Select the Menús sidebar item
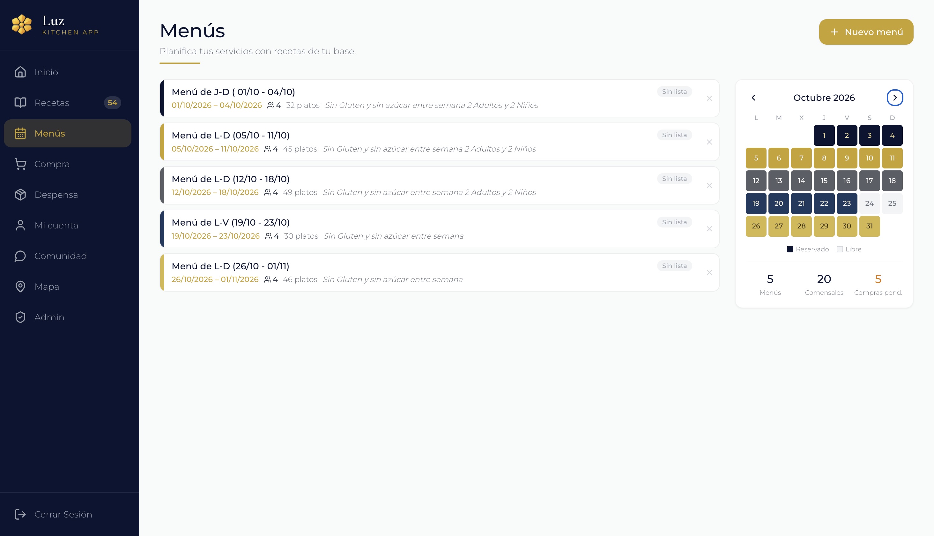934x536 pixels. click(x=67, y=133)
